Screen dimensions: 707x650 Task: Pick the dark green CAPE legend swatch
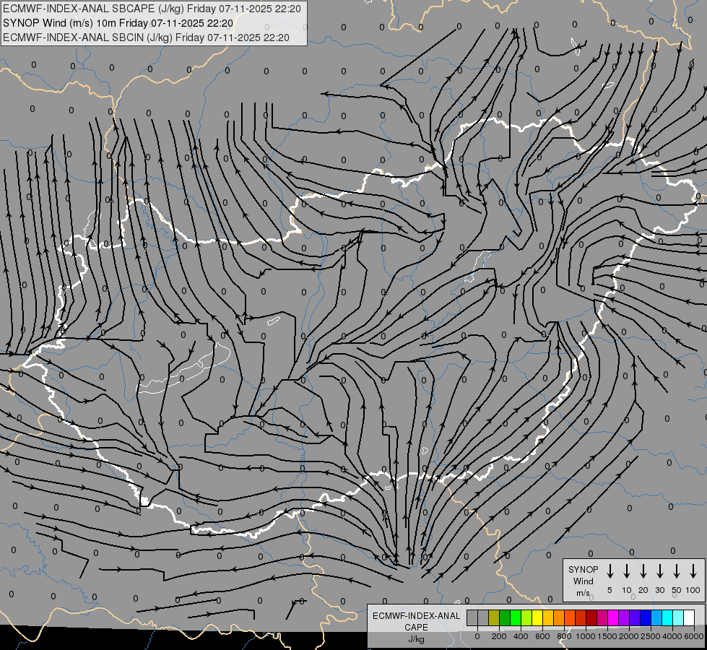[505, 617]
